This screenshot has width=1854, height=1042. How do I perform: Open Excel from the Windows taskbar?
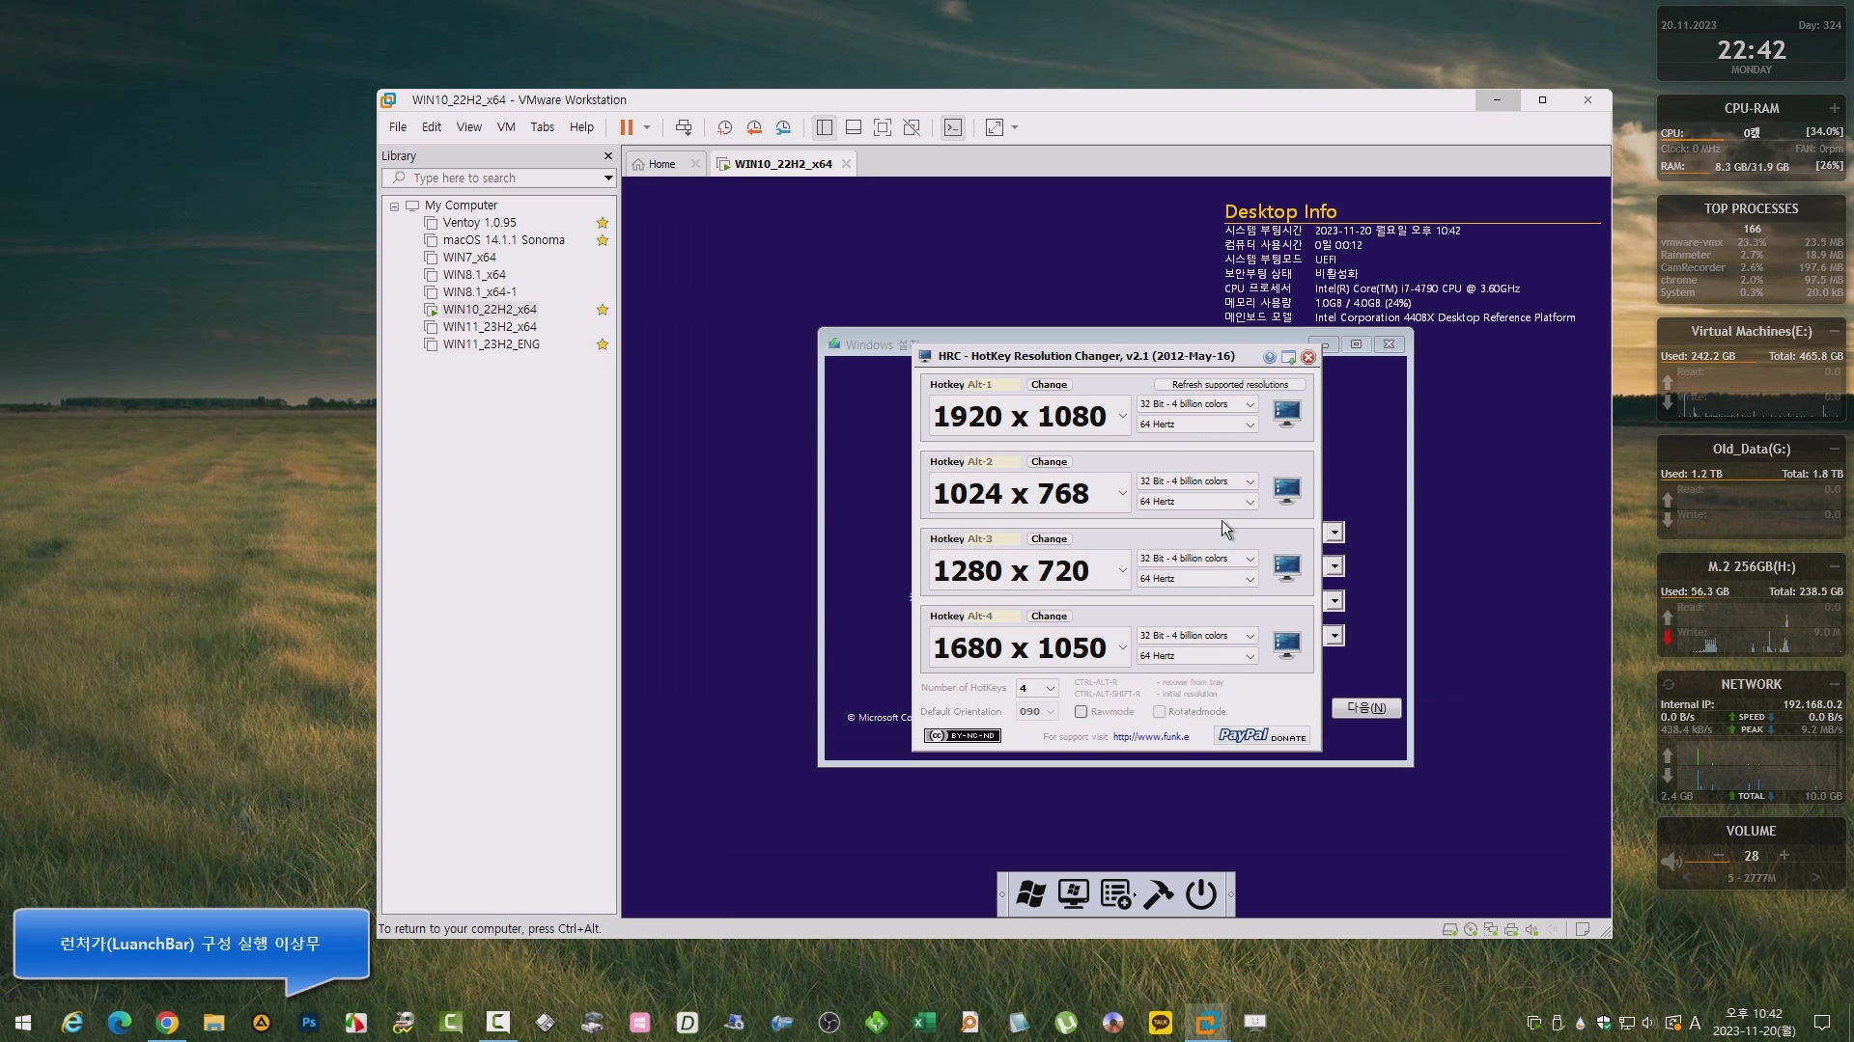click(x=924, y=1023)
